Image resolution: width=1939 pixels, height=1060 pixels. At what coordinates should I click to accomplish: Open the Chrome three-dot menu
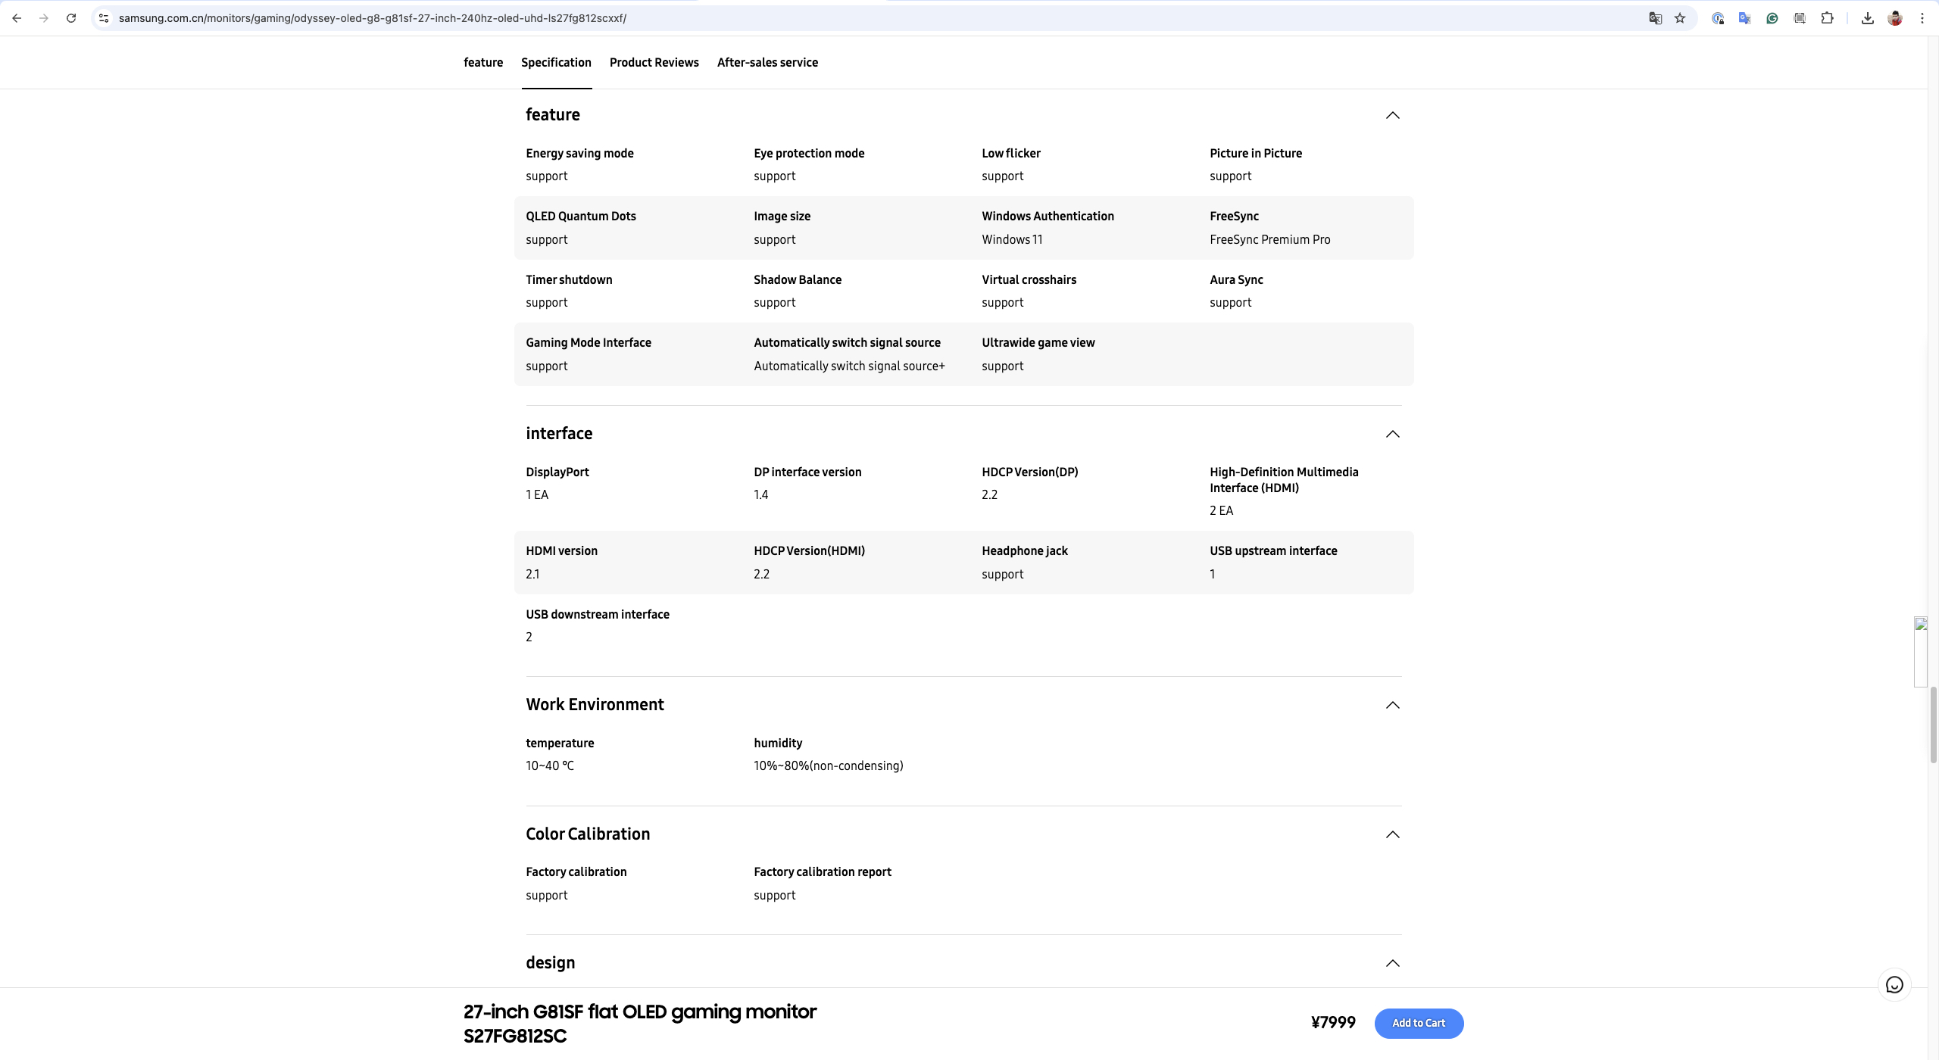[x=1922, y=18]
